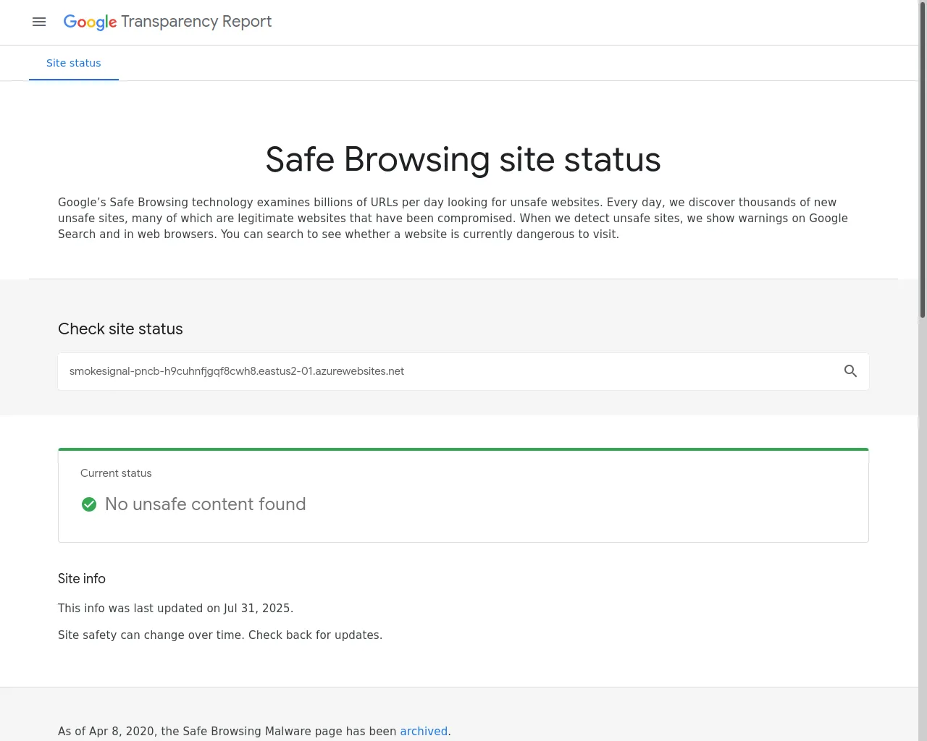Click the Current status label
The width and height of the screenshot is (927, 741).
[116, 473]
